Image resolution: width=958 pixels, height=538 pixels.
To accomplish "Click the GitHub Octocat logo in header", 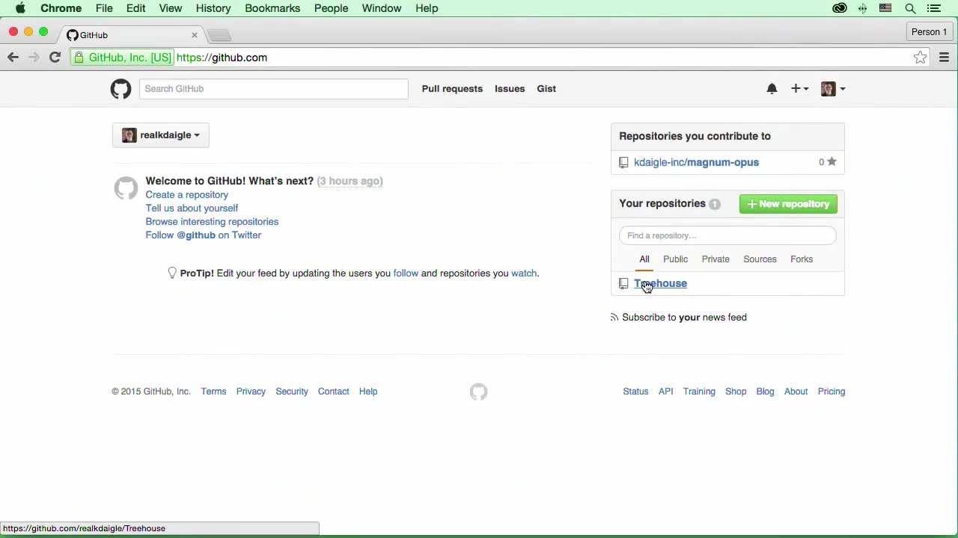I will pos(120,89).
